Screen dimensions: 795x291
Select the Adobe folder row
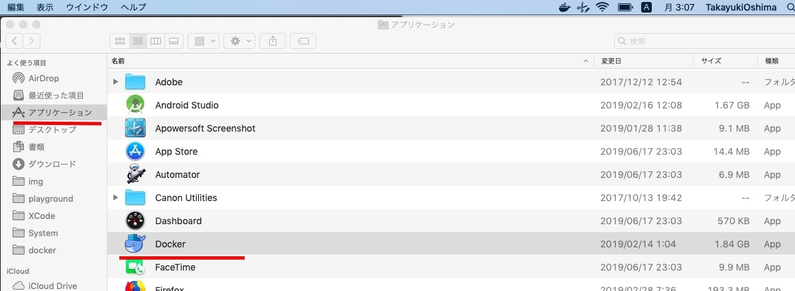coord(452,82)
